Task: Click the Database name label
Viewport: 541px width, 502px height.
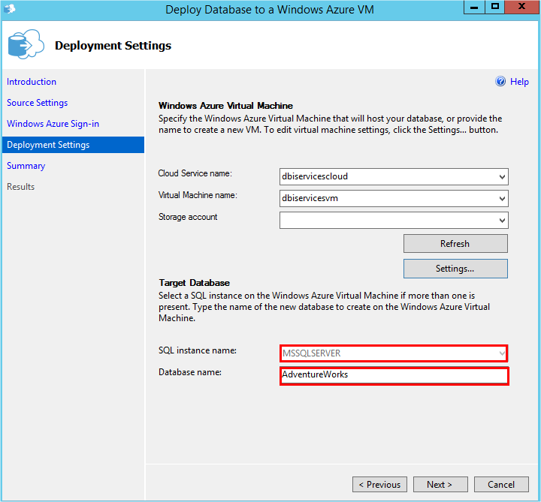Action: (x=190, y=372)
